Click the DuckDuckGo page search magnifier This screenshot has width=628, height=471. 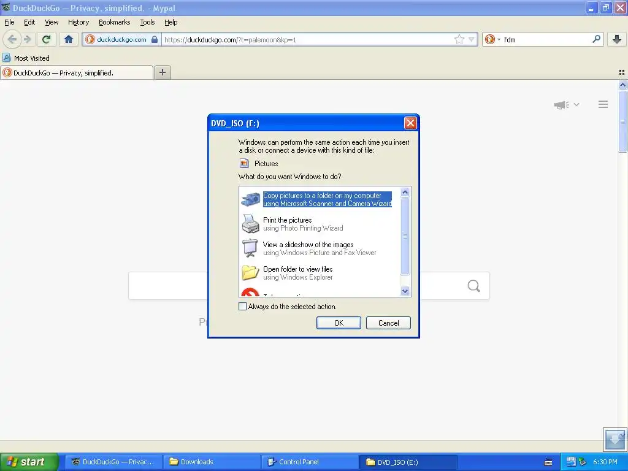click(474, 286)
